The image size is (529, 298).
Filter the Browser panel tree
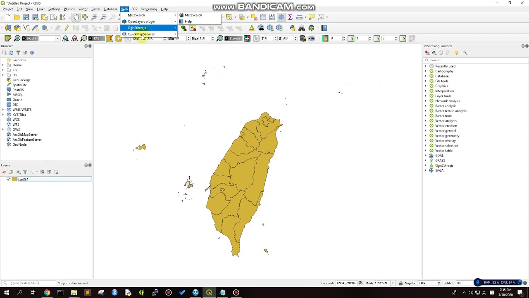click(x=18, y=53)
